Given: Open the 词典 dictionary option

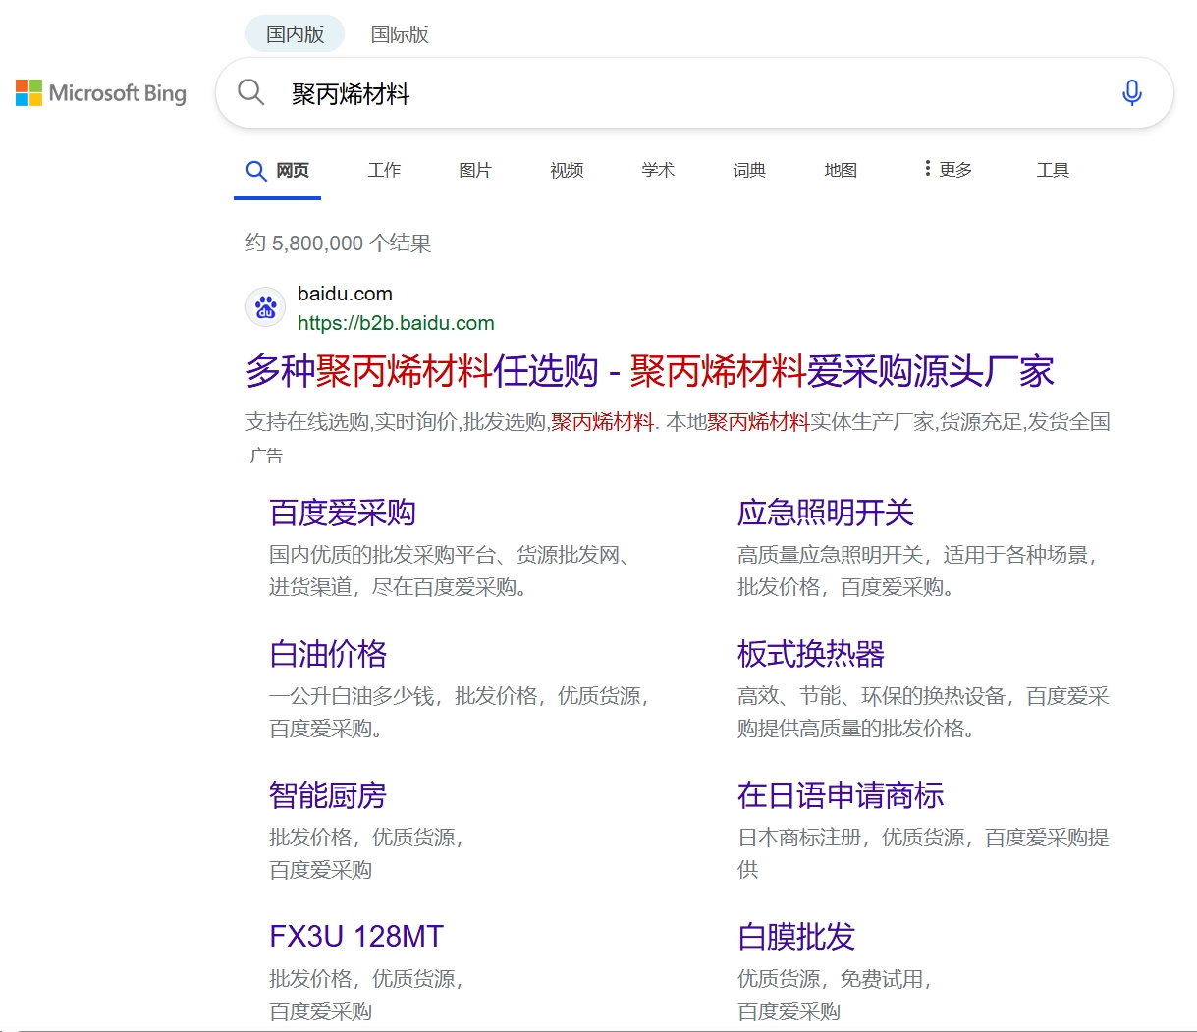Looking at the screenshot, I should coord(748,169).
